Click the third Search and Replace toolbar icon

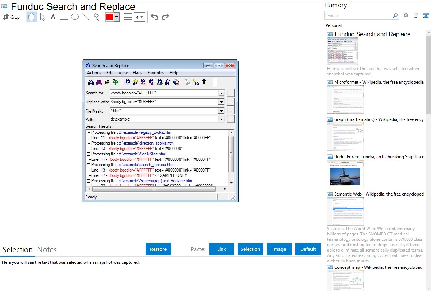coord(107,82)
